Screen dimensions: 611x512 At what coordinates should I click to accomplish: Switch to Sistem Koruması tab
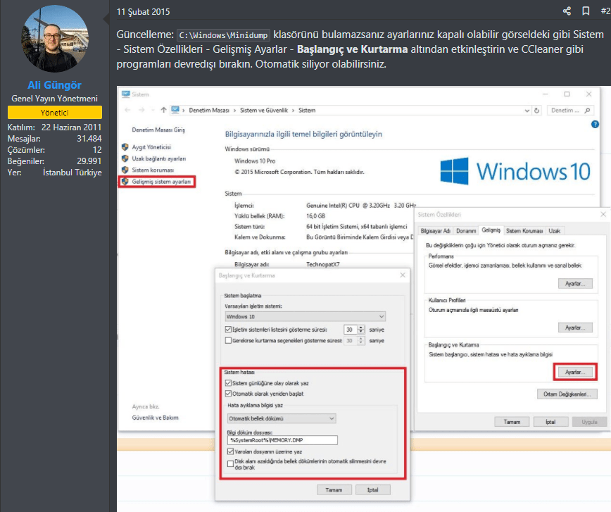tap(524, 231)
